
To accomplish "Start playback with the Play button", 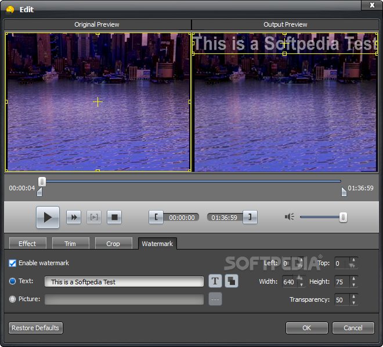I will tap(48, 217).
